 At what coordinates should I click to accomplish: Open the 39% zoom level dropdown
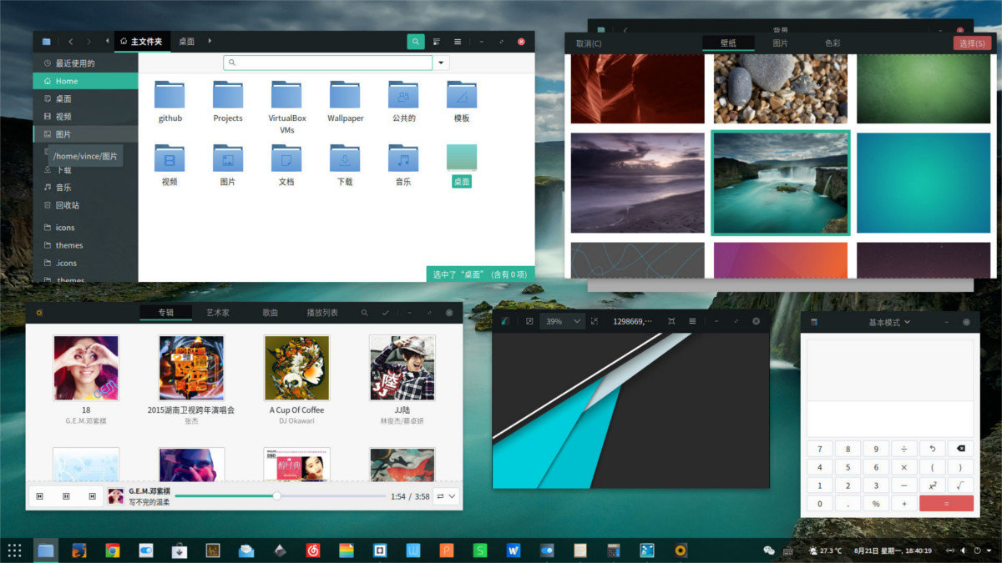(x=562, y=320)
